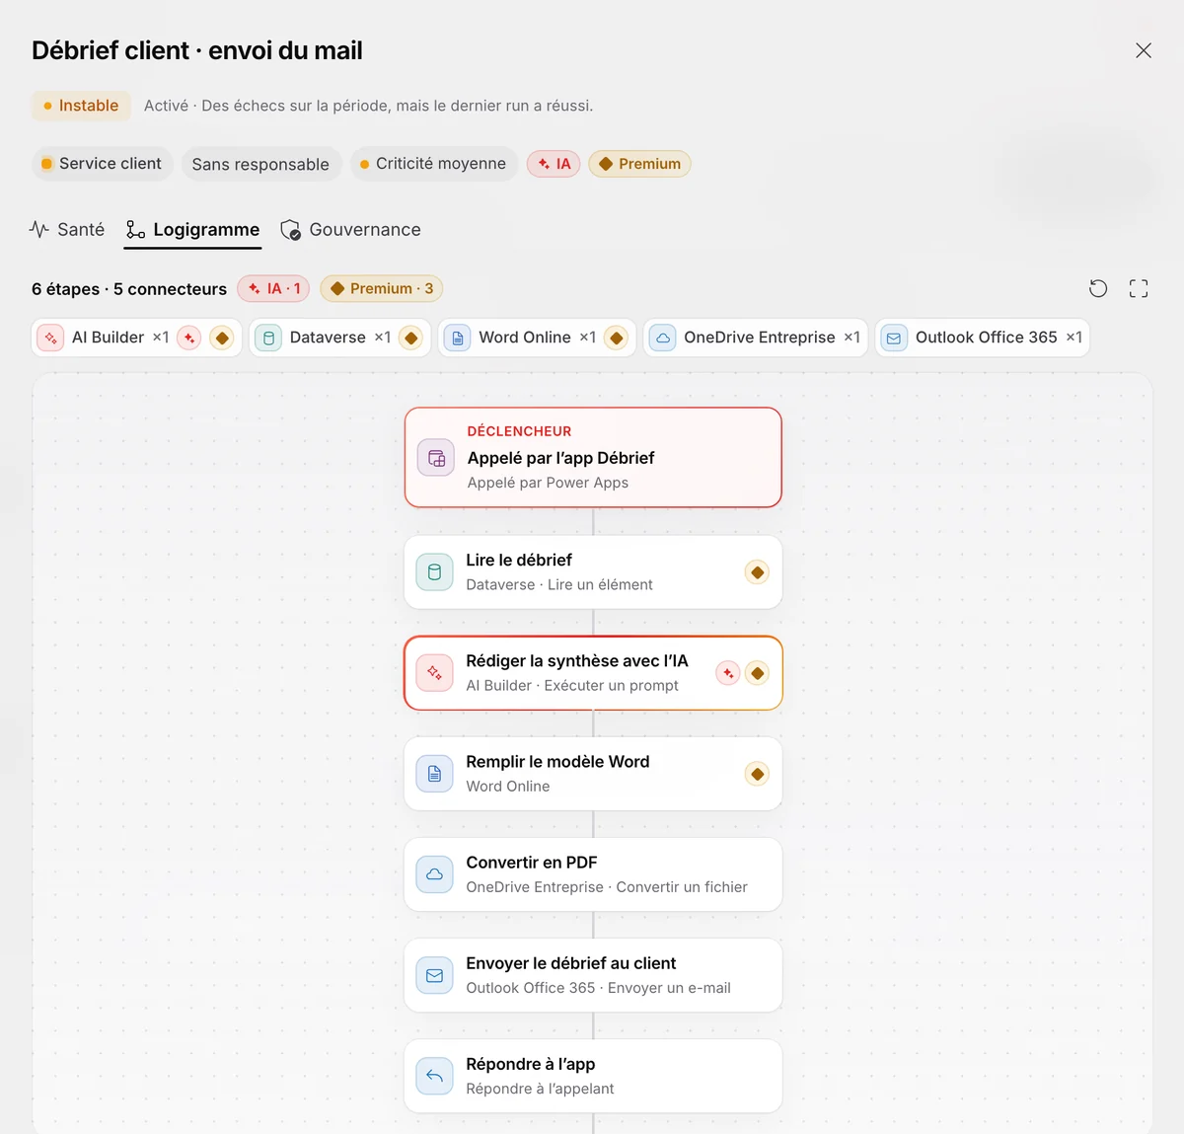The width and height of the screenshot is (1184, 1134).
Task: Click Word icon on Remplir le modèle Word
Action: pos(434,774)
